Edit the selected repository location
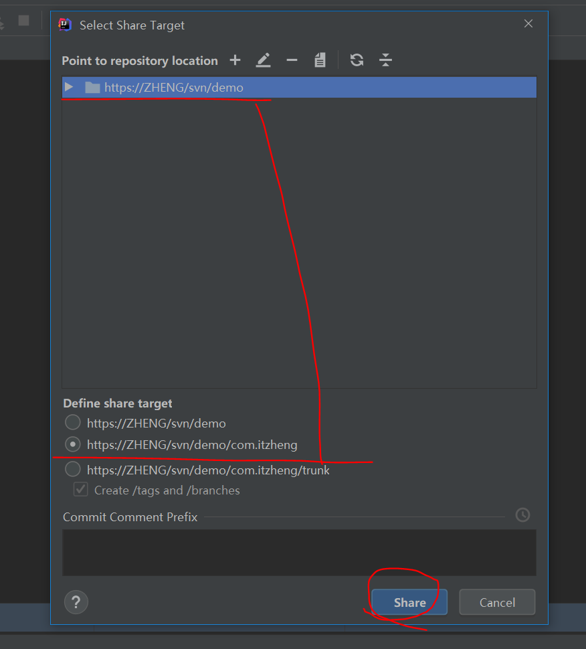Viewport: 586px width, 649px height. click(263, 60)
